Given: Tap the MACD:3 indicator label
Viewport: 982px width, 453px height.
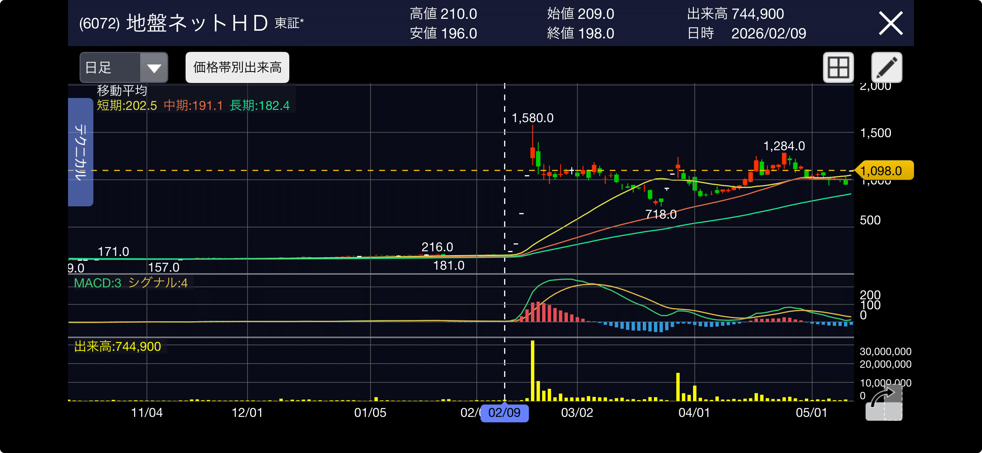Looking at the screenshot, I should (98, 283).
